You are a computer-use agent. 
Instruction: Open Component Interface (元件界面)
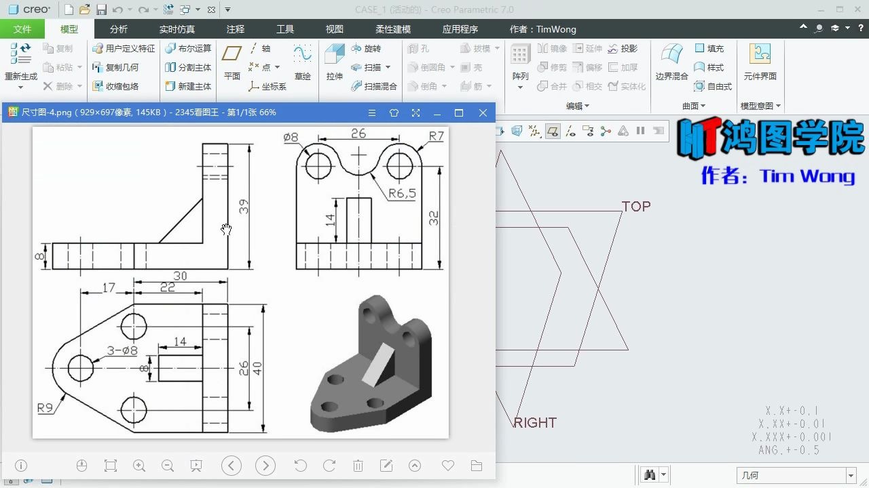pyautogui.click(x=760, y=62)
